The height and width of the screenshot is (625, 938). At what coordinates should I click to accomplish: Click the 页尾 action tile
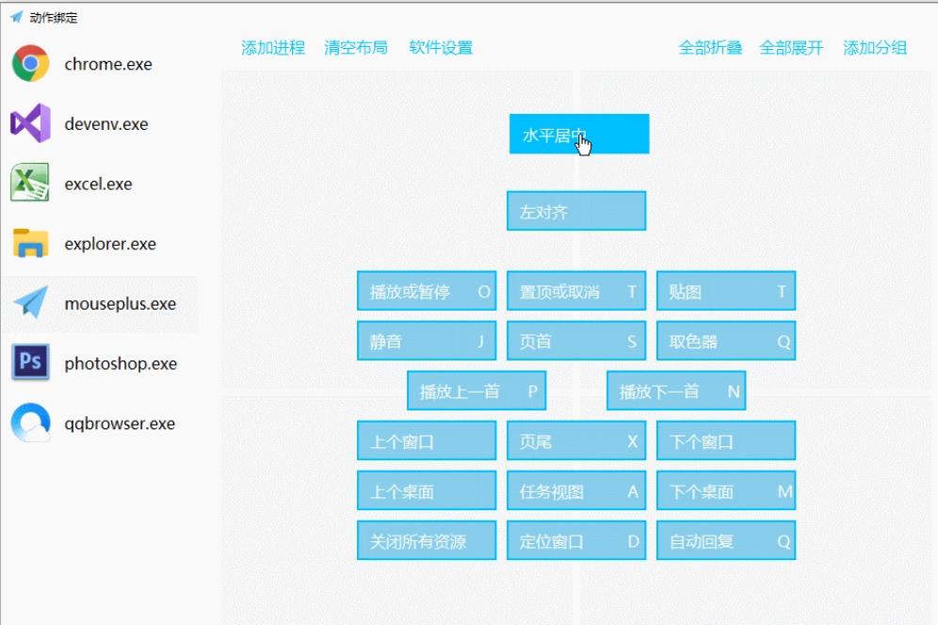point(576,441)
